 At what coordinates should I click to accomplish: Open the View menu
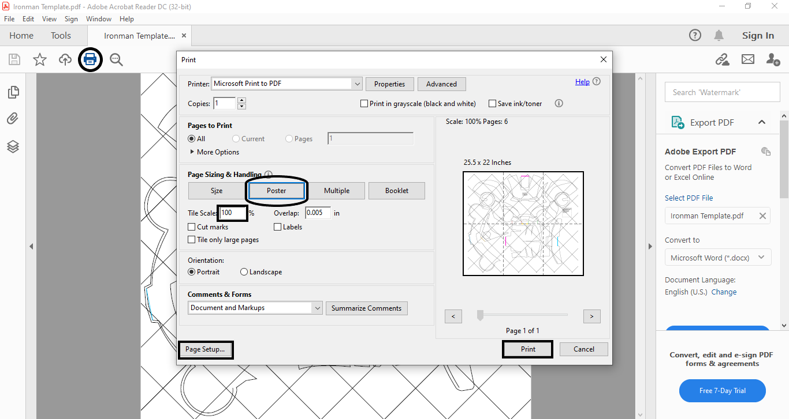(x=49, y=19)
